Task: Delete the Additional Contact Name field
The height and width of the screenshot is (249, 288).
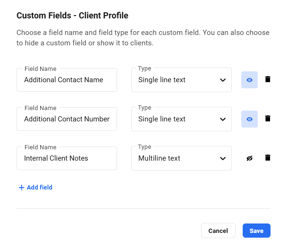Action: (268, 79)
